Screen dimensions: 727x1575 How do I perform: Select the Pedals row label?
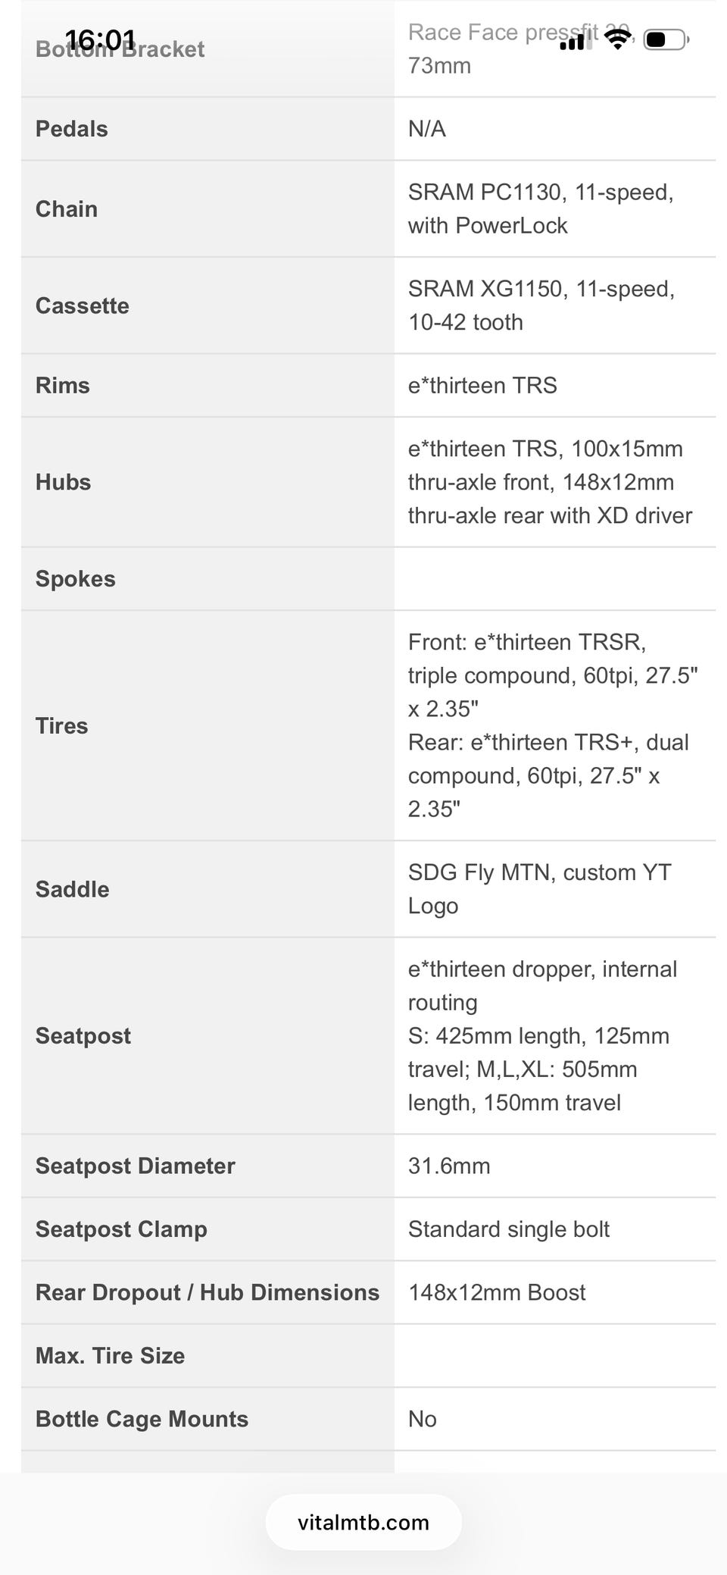[72, 129]
